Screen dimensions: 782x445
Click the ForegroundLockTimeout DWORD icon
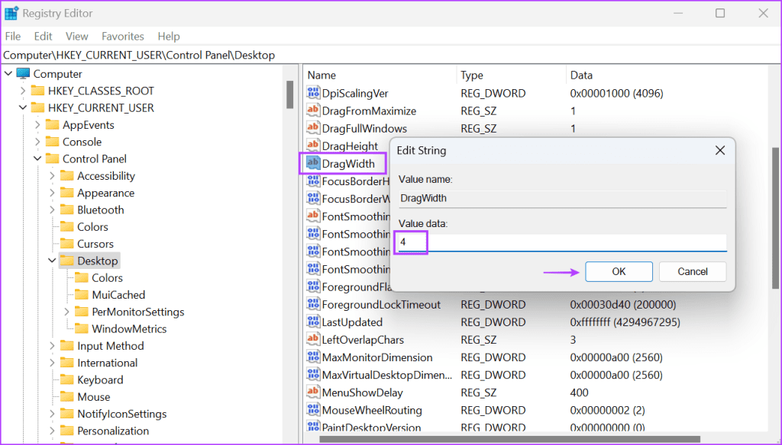tap(314, 304)
